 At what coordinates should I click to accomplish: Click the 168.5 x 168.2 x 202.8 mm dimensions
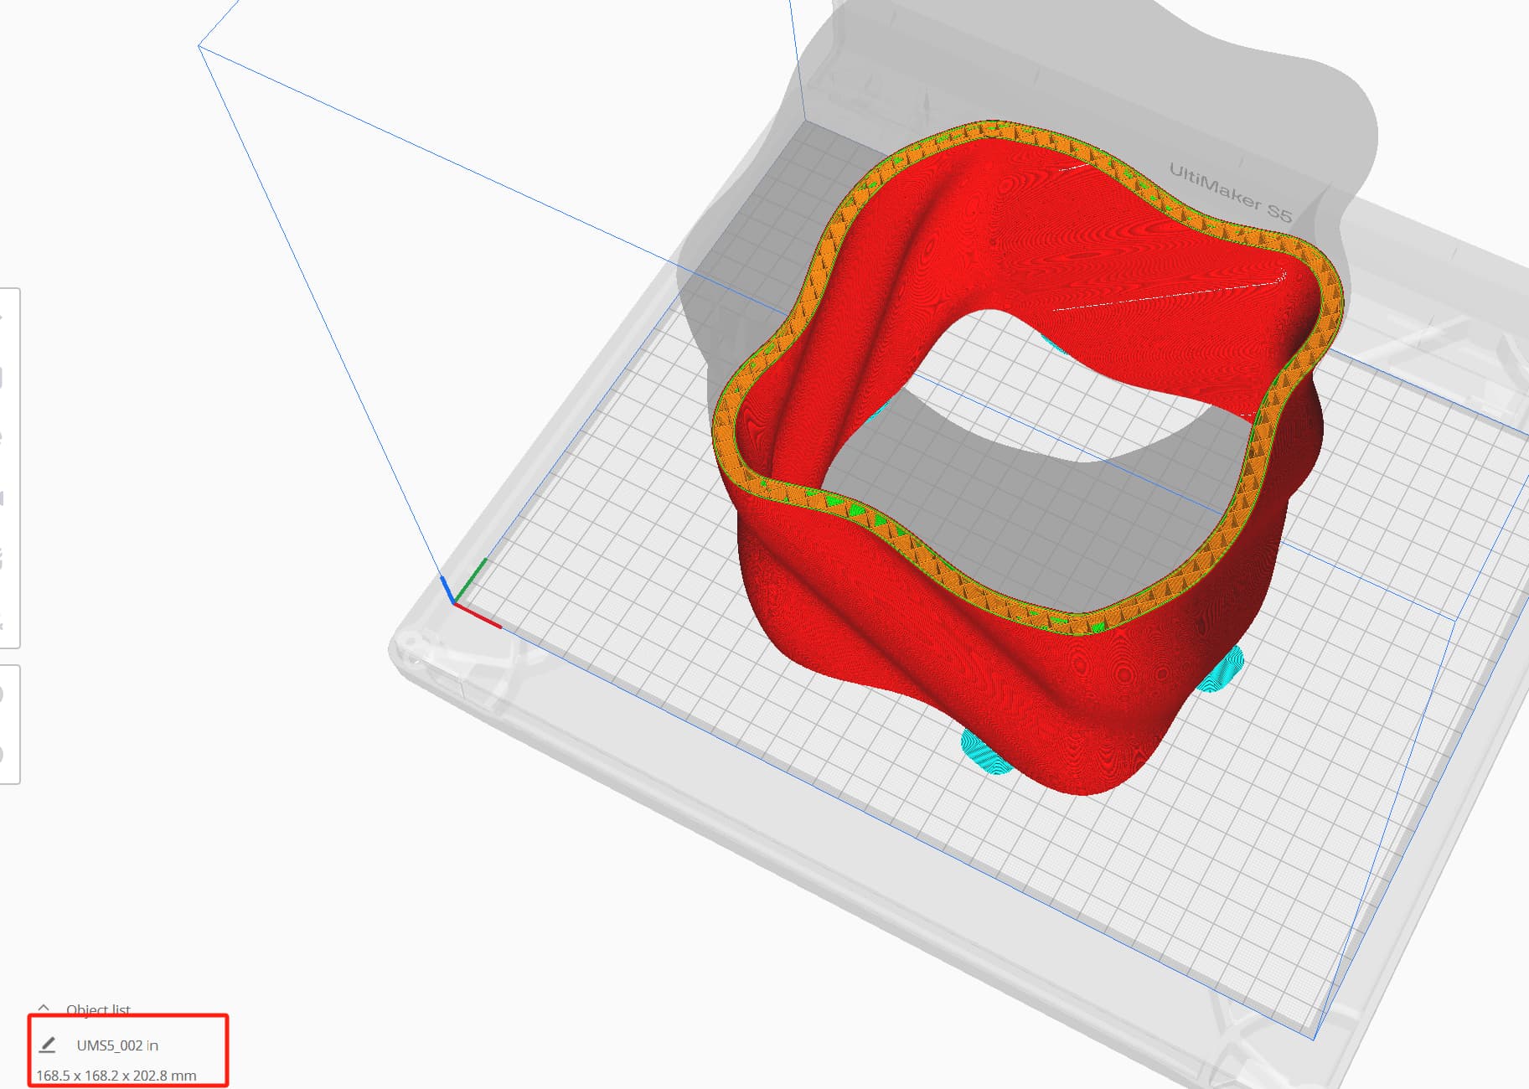click(x=116, y=1075)
